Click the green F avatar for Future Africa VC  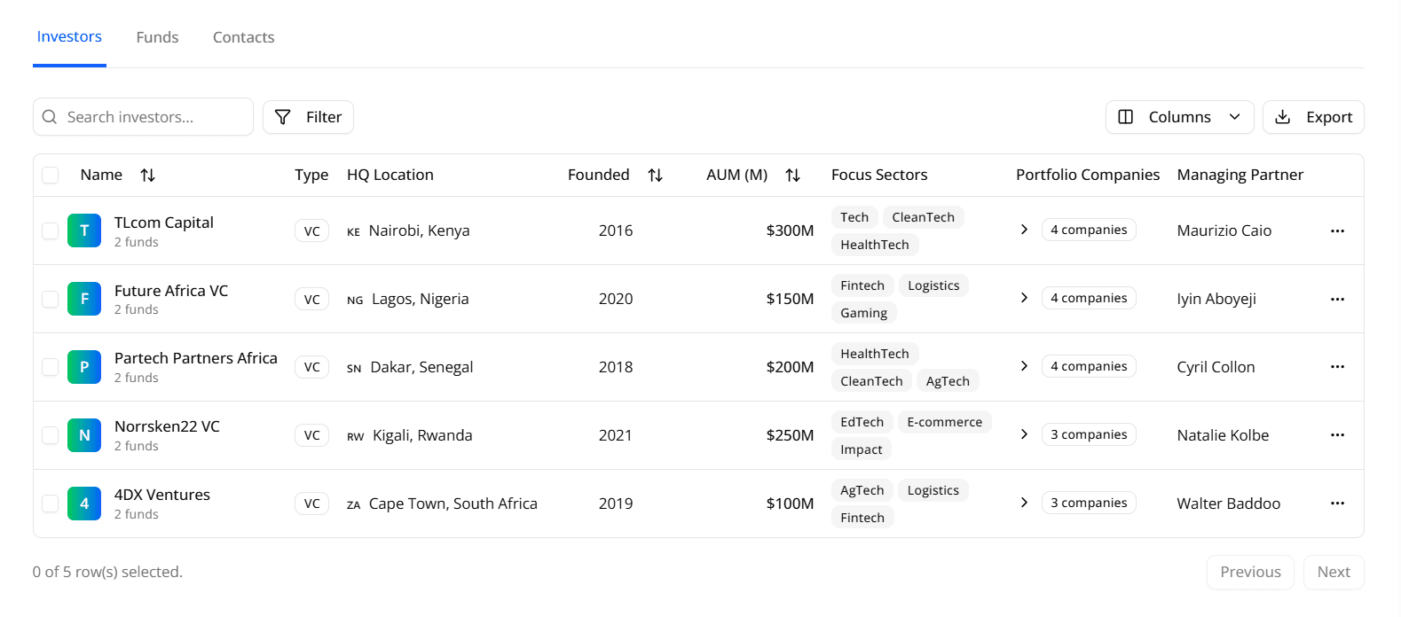coord(84,299)
